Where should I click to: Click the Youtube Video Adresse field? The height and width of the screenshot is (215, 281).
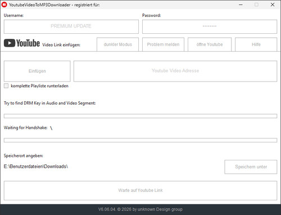(175, 71)
